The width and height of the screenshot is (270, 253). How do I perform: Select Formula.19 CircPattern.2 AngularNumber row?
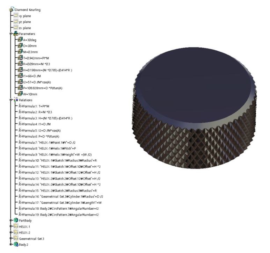[59, 215]
